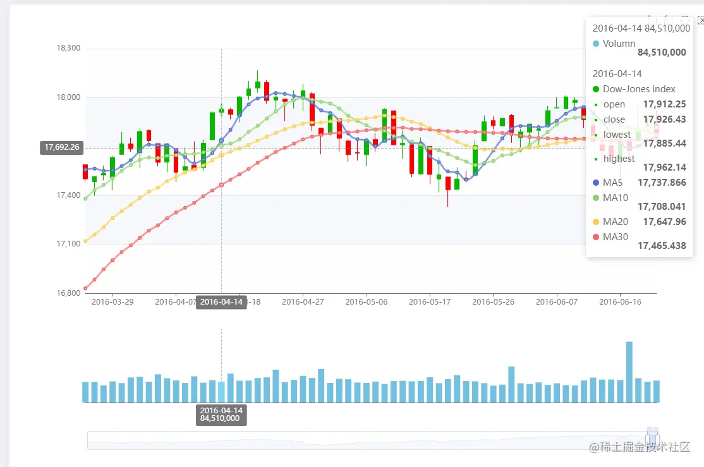Grab the data zoom slider handle
The height and width of the screenshot is (467, 704).
pyautogui.click(x=652, y=439)
